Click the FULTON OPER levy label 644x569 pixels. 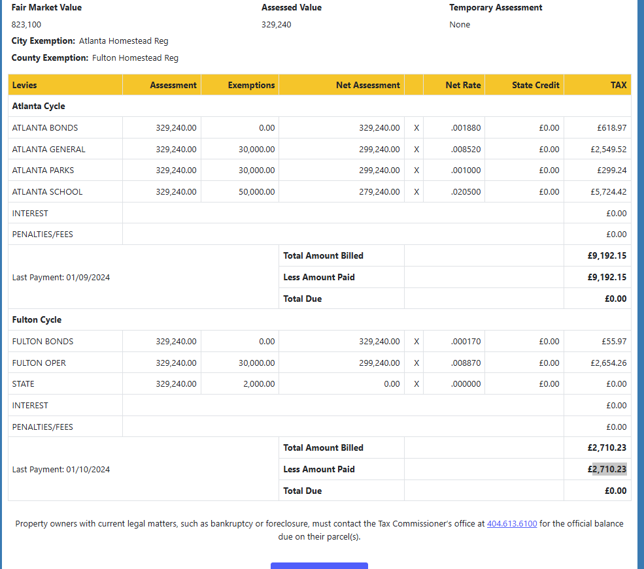click(x=39, y=363)
